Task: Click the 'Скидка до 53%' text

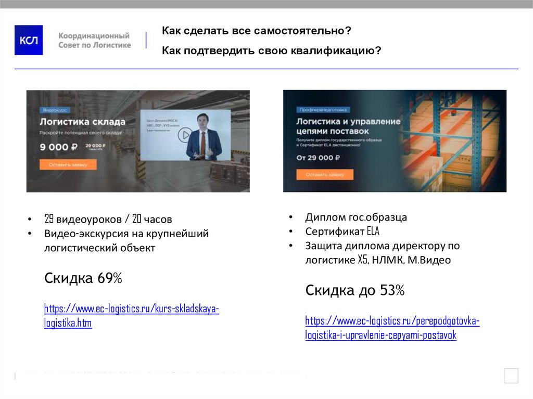Action: click(355, 290)
